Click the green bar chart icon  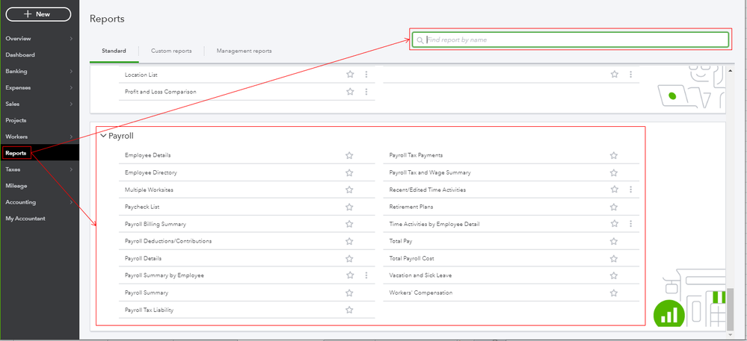669,314
